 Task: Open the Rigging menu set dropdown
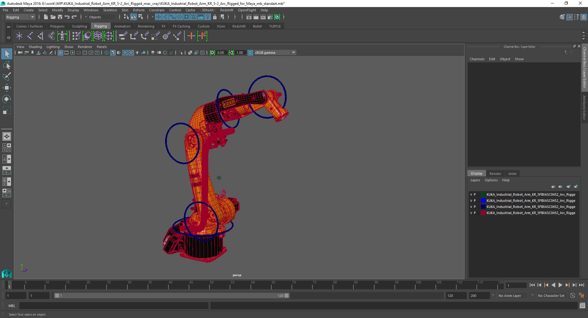coord(20,17)
